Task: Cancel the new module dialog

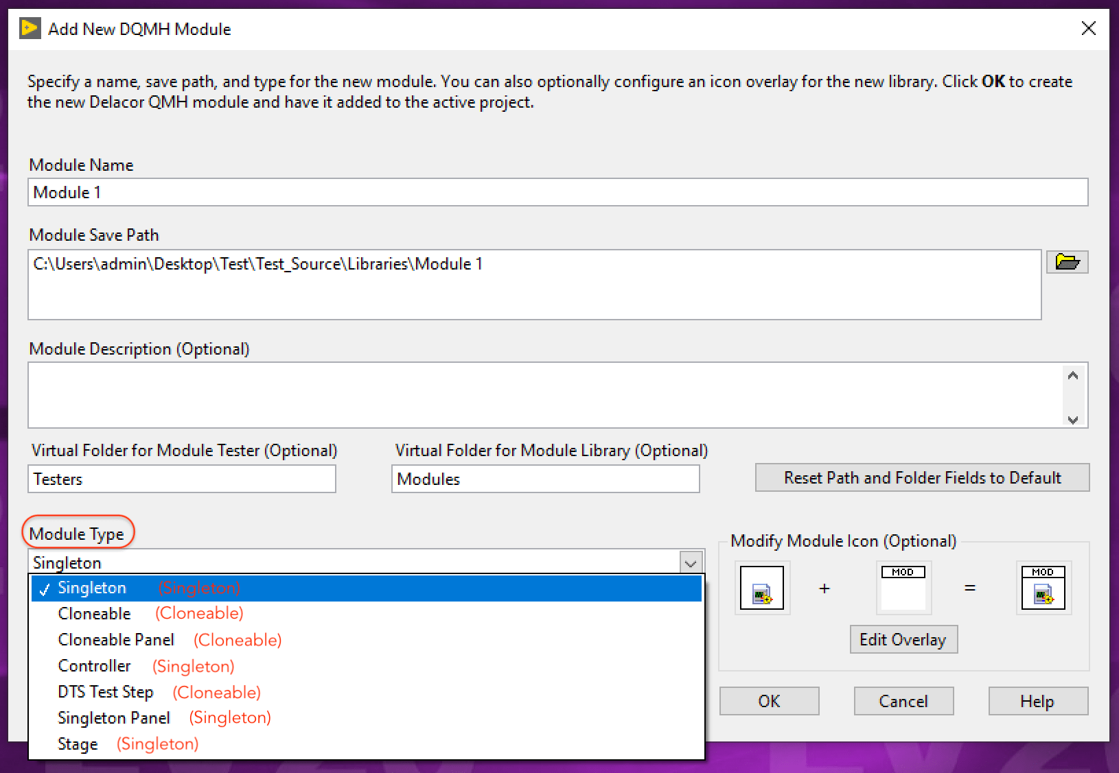Action: tap(903, 701)
